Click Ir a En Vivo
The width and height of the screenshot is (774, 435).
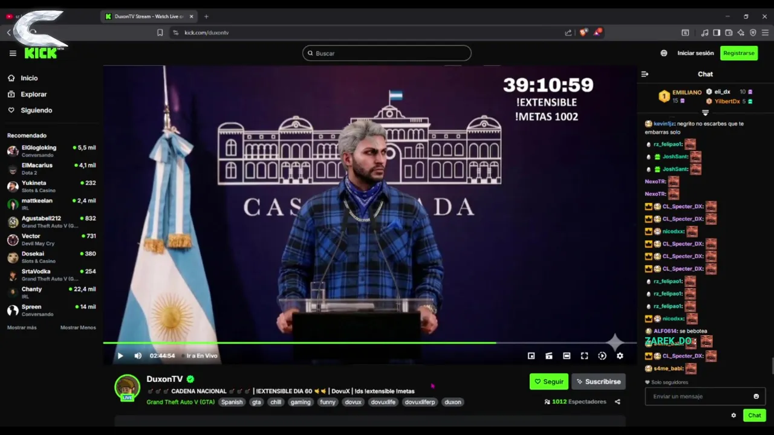(x=202, y=356)
